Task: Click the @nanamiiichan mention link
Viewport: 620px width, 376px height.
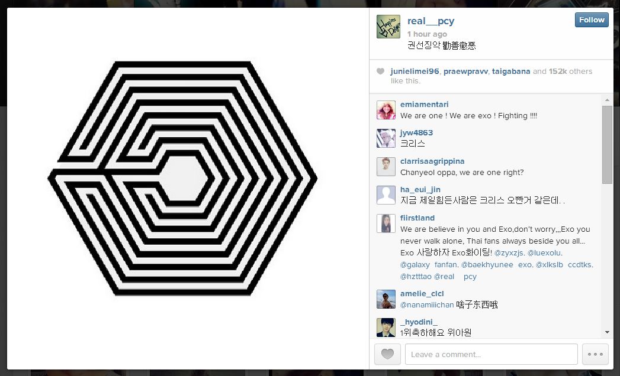Action: [426, 305]
